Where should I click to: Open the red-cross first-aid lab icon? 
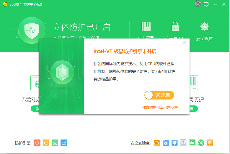(x=183, y=143)
